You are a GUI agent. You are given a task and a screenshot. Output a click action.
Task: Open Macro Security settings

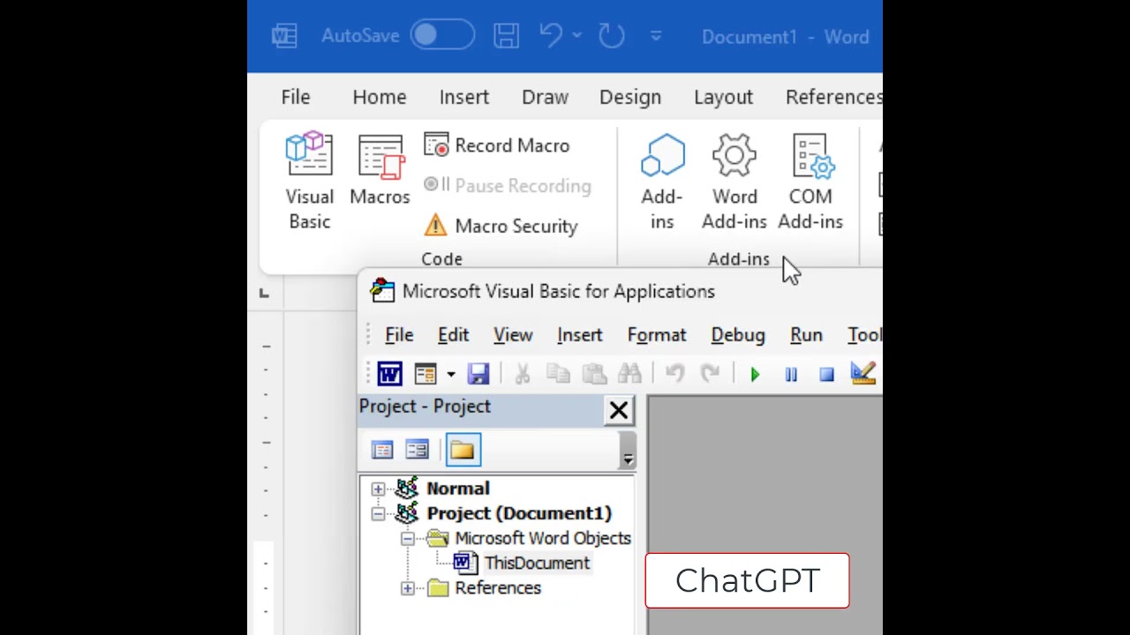[x=501, y=226]
